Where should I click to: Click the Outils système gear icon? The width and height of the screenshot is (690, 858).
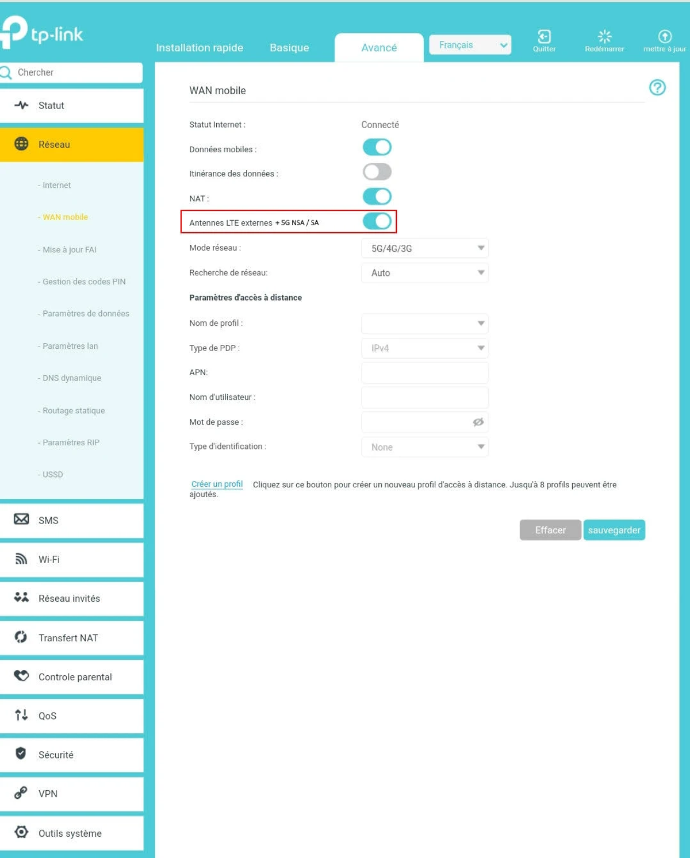(21, 832)
